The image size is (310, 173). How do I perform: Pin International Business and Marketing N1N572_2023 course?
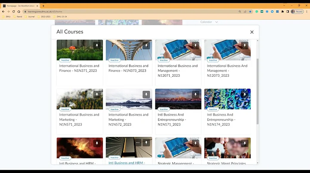[146, 94]
